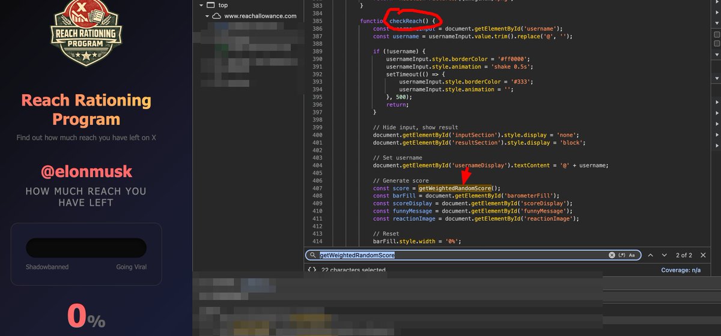The width and height of the screenshot is (721, 336).
Task: Set a breakpoint on line 387
Action: tap(317, 36)
